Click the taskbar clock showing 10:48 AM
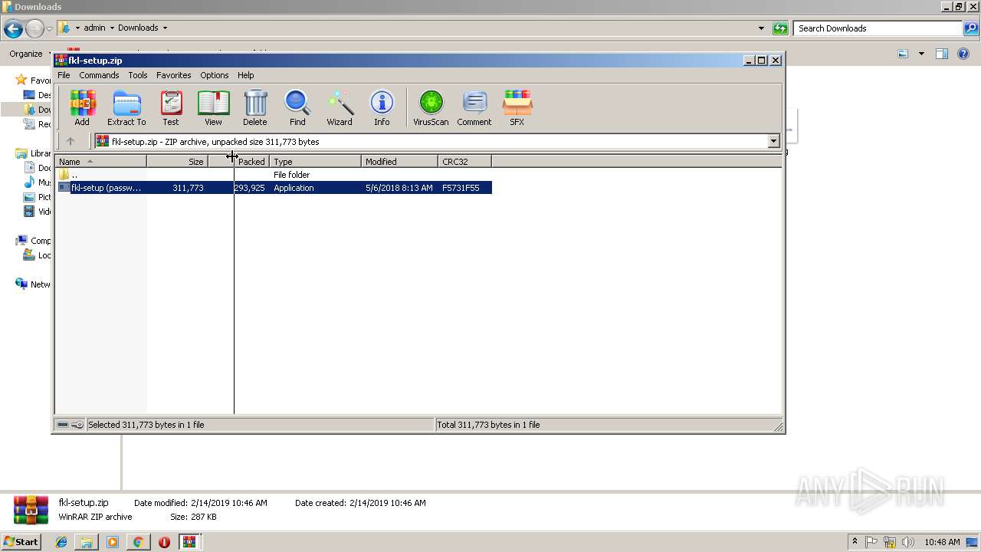981x552 pixels. tap(942, 542)
